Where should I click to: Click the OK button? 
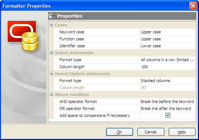coord(119,132)
